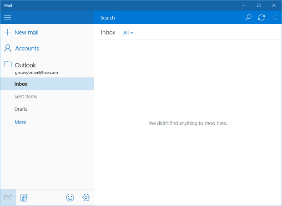Select Outlook account groovybrian@live.com
The image size is (282, 206).
(47, 68)
